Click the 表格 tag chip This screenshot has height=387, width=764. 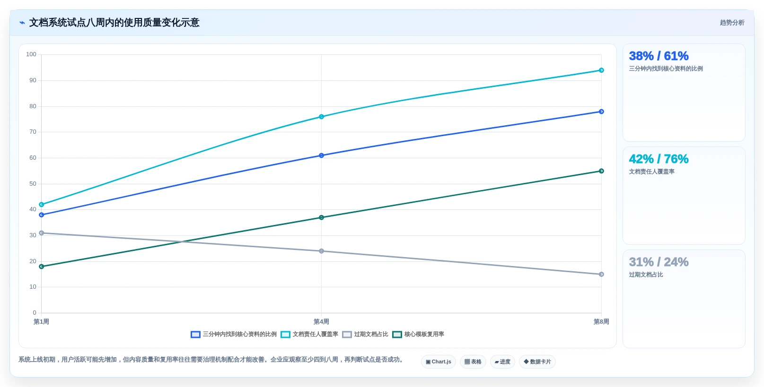click(x=473, y=361)
